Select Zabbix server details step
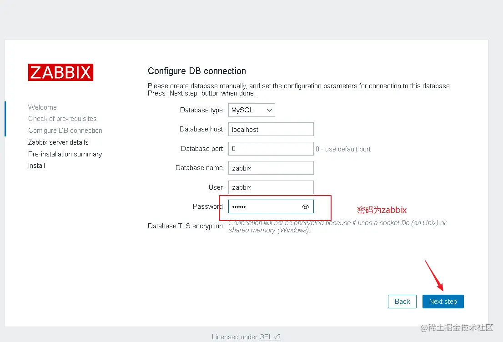 [x=58, y=142]
